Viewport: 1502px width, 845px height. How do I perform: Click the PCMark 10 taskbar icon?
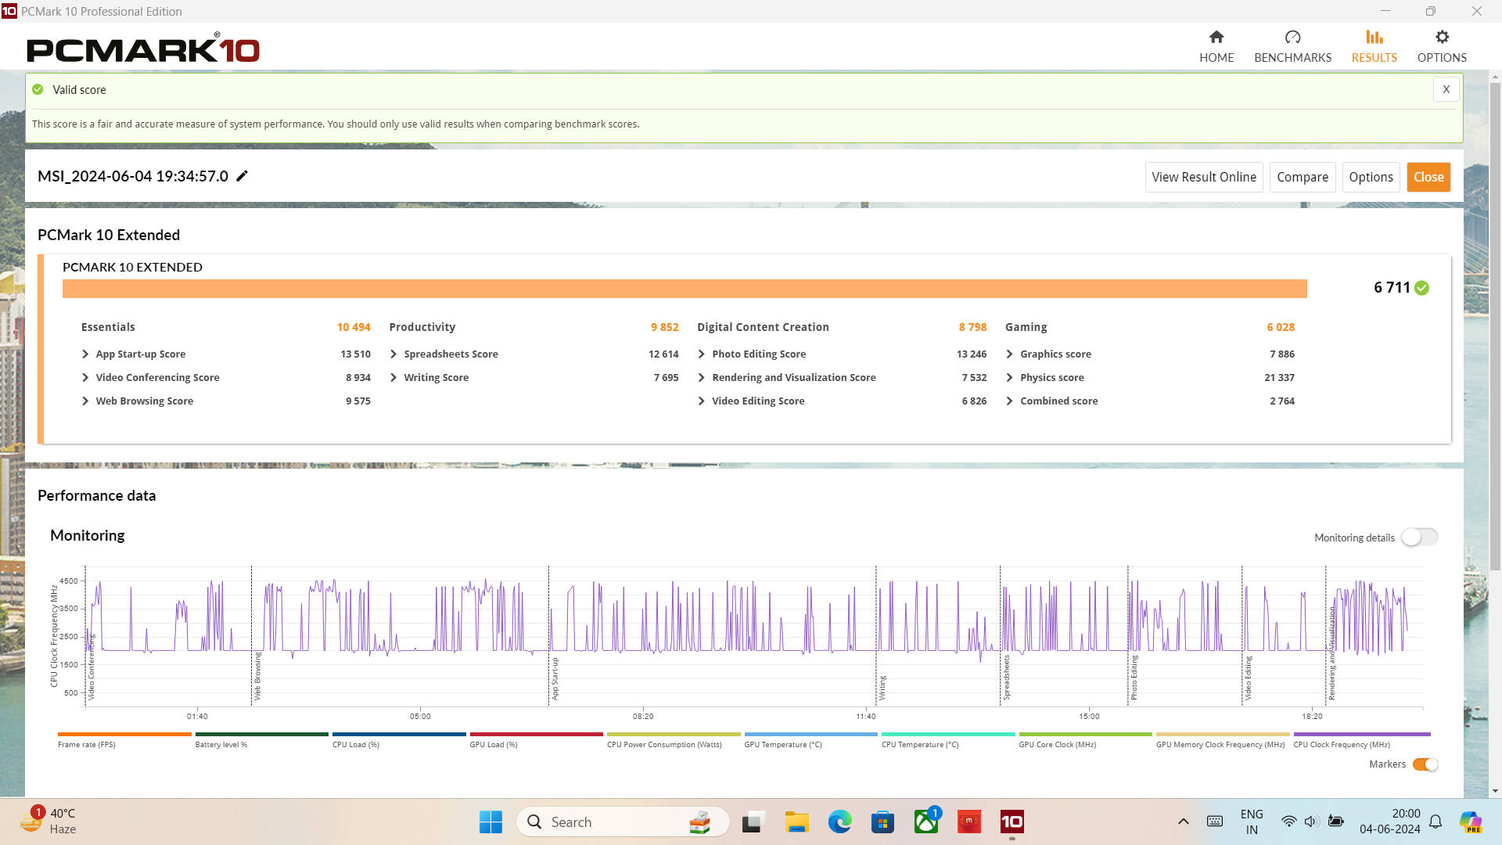(1012, 822)
